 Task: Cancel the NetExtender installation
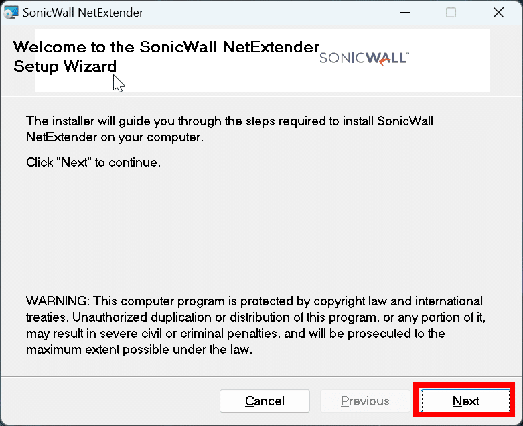[x=265, y=401]
